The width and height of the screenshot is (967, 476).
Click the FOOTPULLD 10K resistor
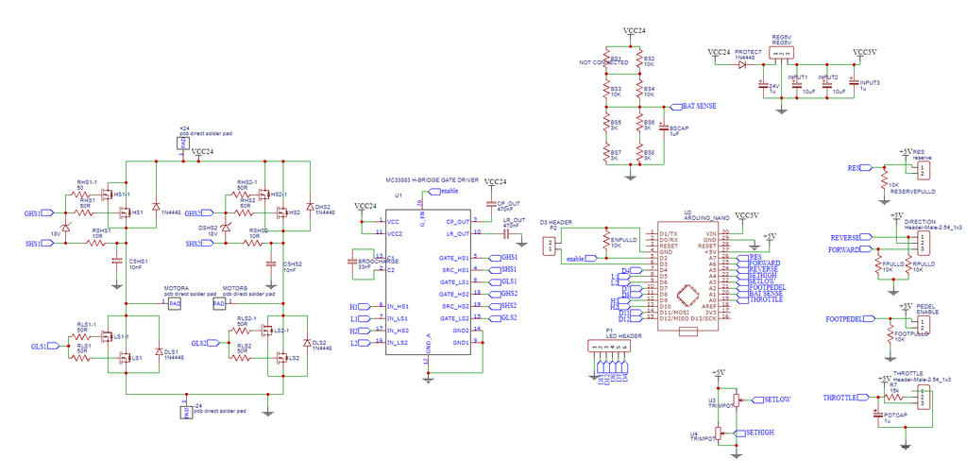click(x=891, y=332)
